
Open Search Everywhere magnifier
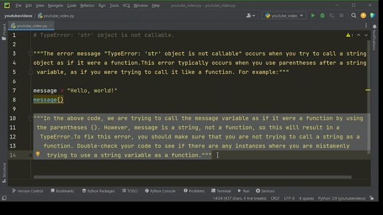point(354,16)
